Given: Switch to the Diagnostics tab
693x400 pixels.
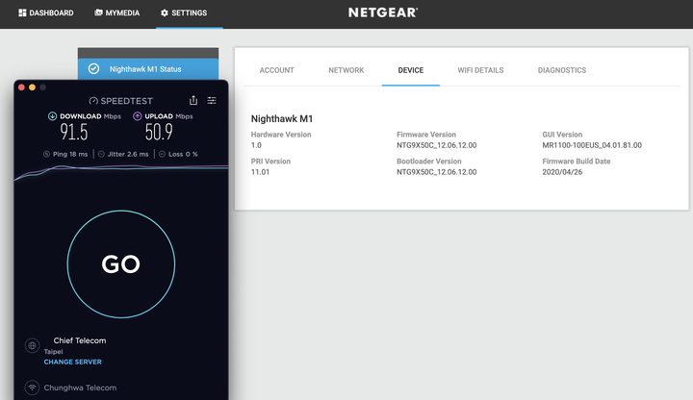Looking at the screenshot, I should point(562,70).
